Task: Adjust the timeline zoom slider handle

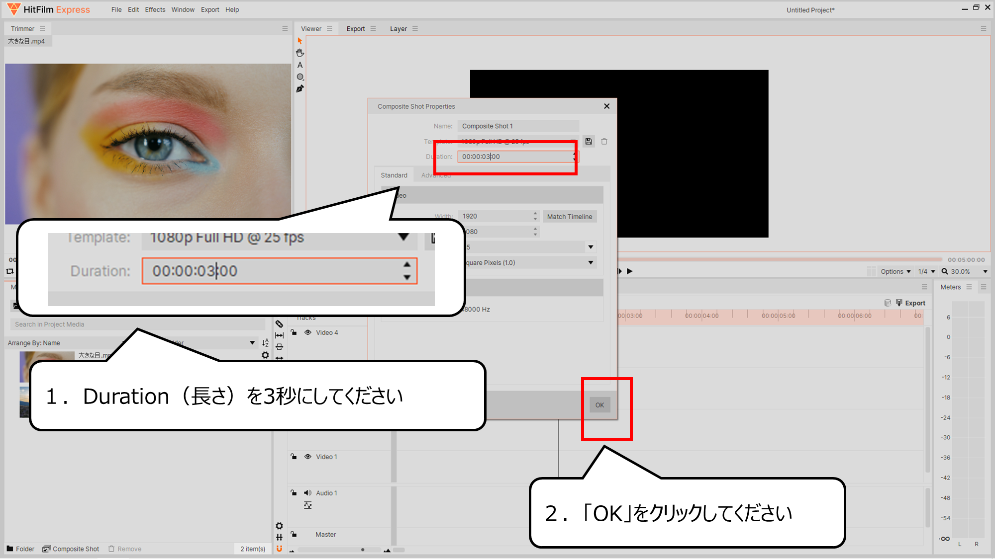Action: (x=363, y=550)
